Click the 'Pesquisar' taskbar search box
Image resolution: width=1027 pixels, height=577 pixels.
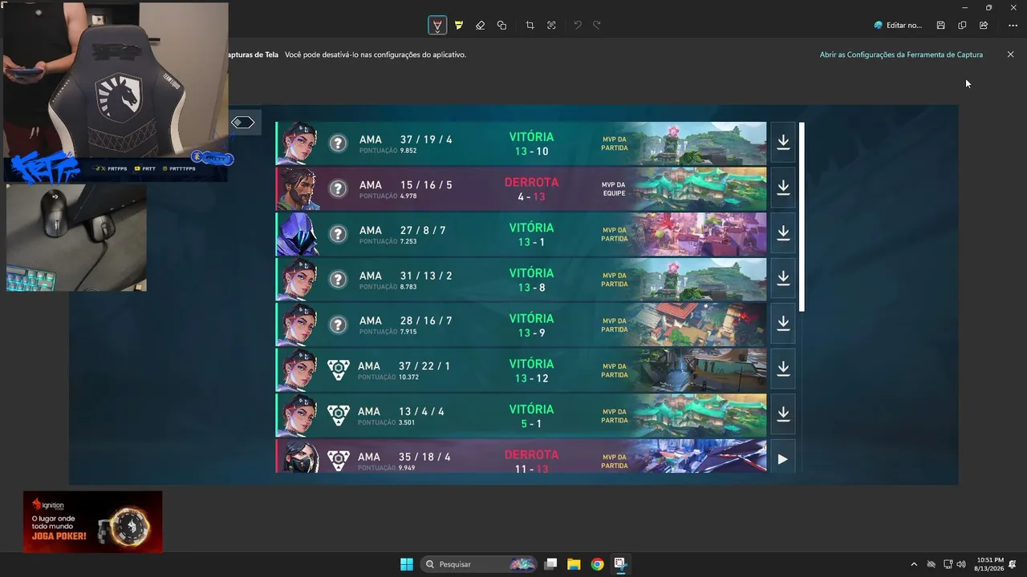click(x=479, y=564)
